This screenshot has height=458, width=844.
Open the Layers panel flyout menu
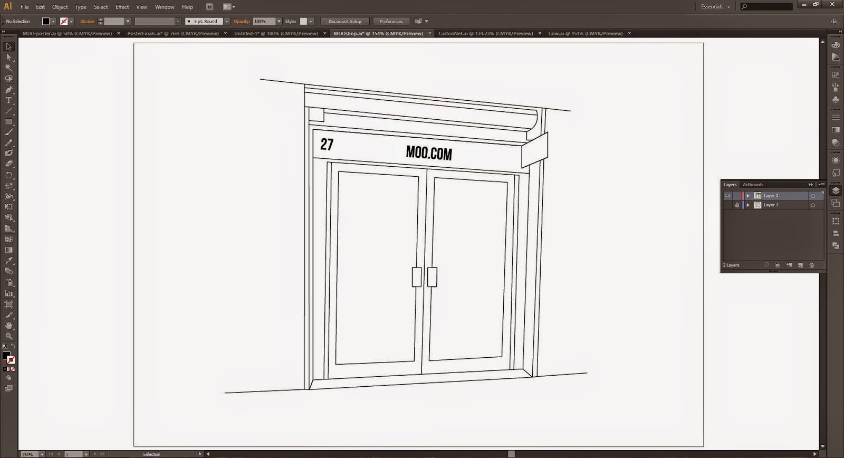tap(821, 185)
